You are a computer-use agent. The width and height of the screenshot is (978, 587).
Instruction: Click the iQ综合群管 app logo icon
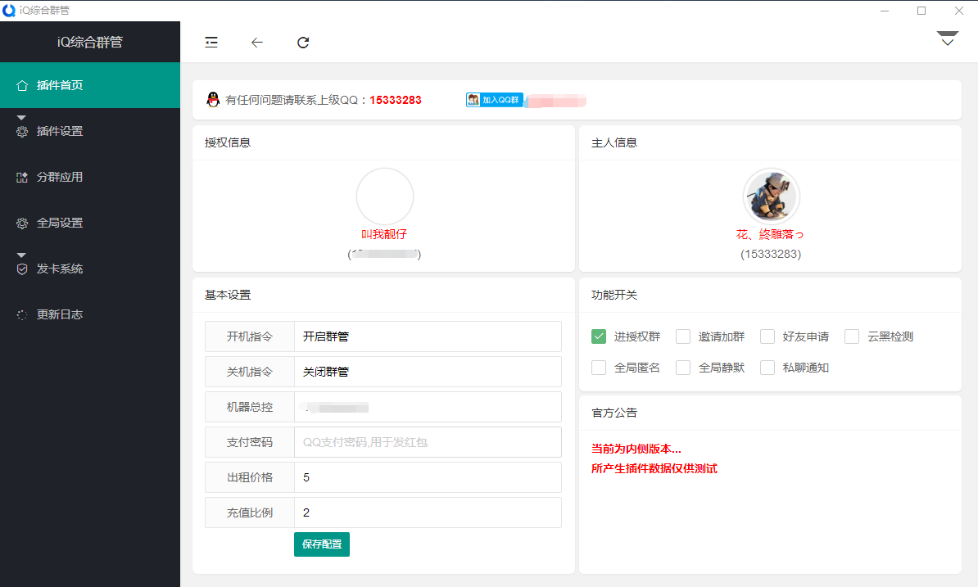(x=9, y=10)
